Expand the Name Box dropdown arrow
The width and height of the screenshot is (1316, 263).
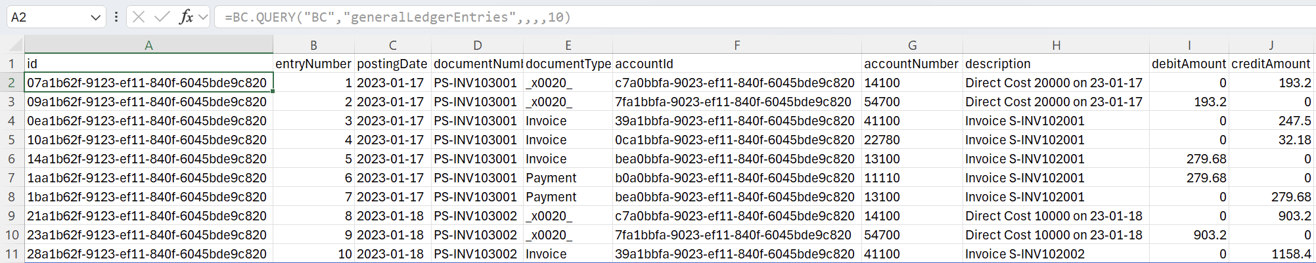coord(95,18)
